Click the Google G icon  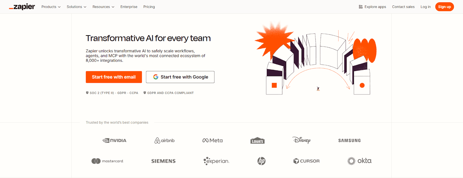click(156, 77)
